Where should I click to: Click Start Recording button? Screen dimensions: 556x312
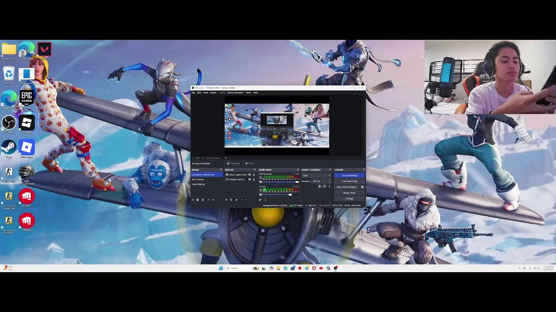pos(349,181)
